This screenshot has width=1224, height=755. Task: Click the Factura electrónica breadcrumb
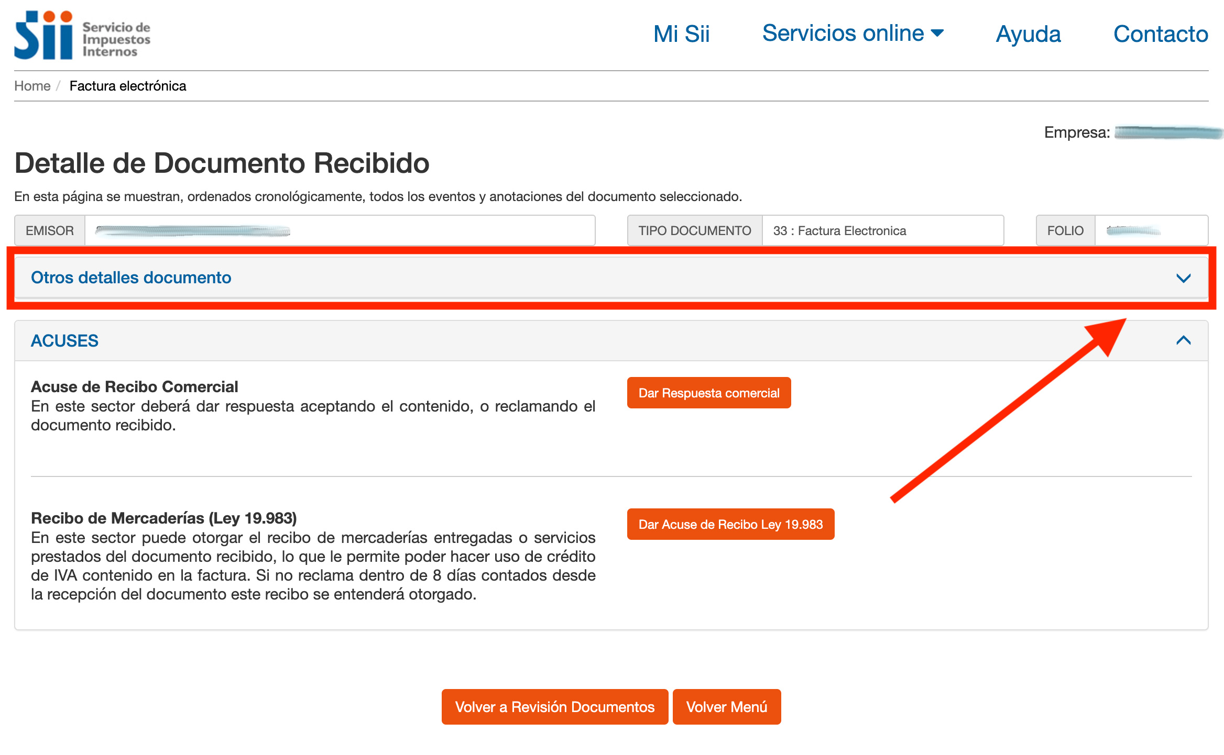(128, 86)
